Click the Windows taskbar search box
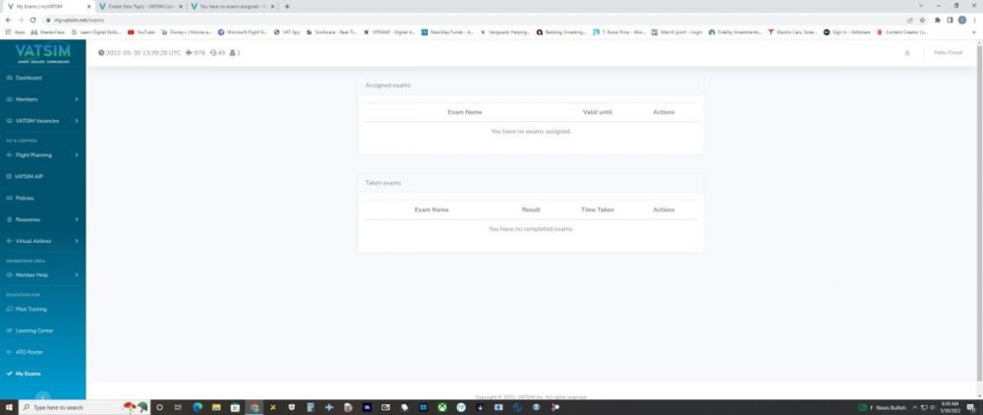 point(59,407)
